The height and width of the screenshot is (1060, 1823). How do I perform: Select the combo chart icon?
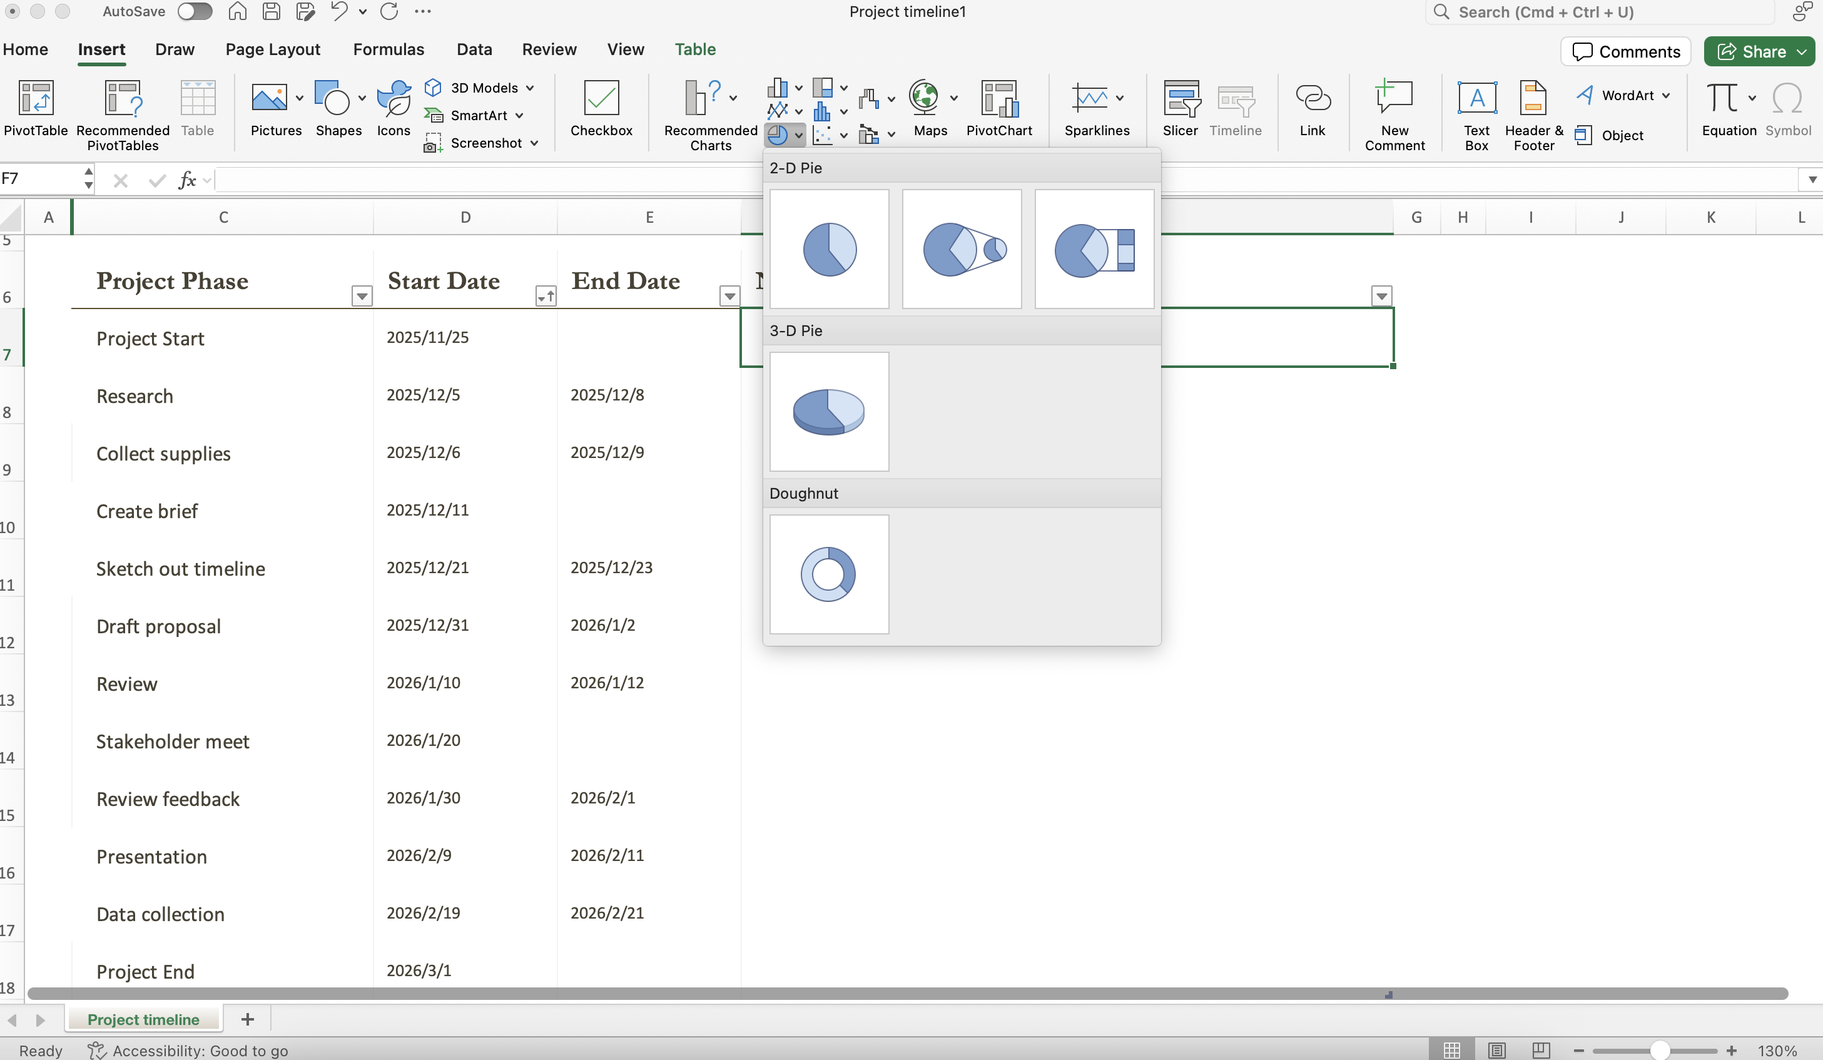869,135
